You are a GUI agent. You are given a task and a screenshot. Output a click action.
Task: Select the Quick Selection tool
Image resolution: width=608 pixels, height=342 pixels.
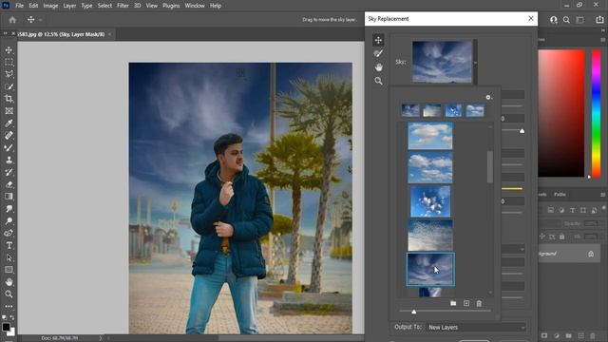tap(9, 86)
